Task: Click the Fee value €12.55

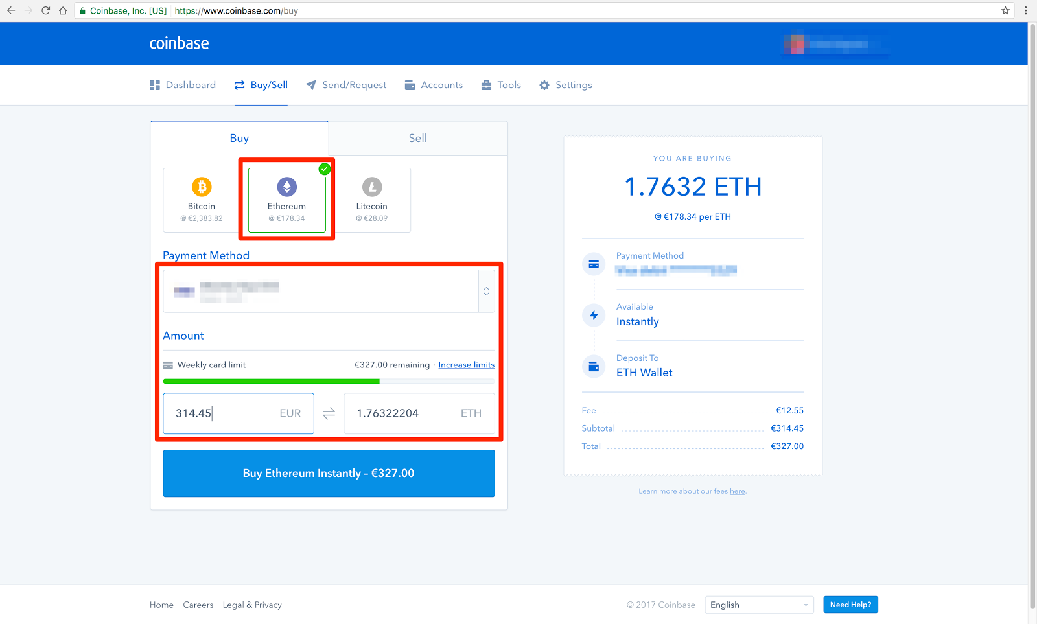Action: [x=789, y=410]
